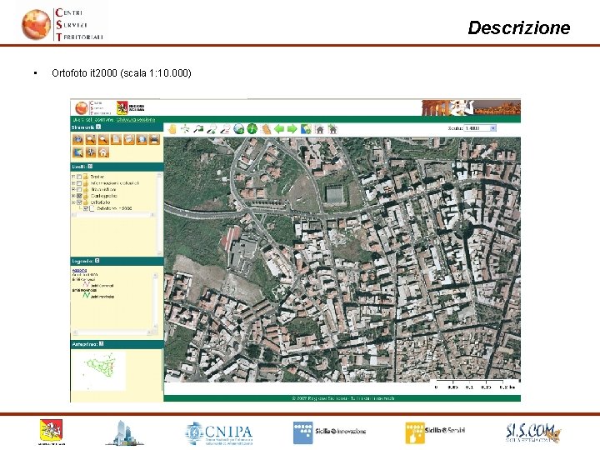This screenshot has height=450, width=600.
Task: Click the crosshair icon in Strumenti panel
Action: point(91,152)
